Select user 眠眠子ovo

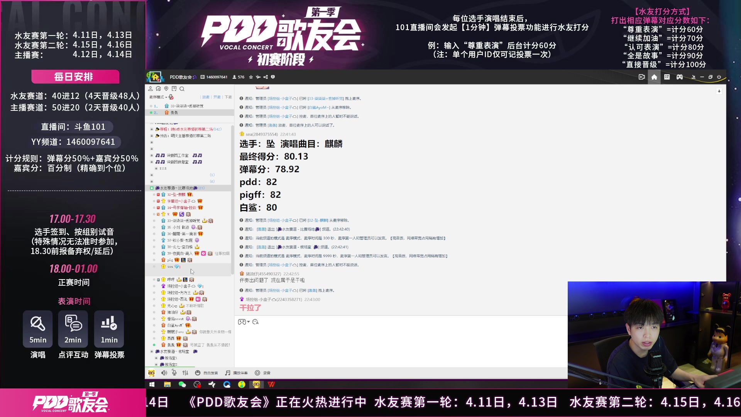tap(176, 332)
